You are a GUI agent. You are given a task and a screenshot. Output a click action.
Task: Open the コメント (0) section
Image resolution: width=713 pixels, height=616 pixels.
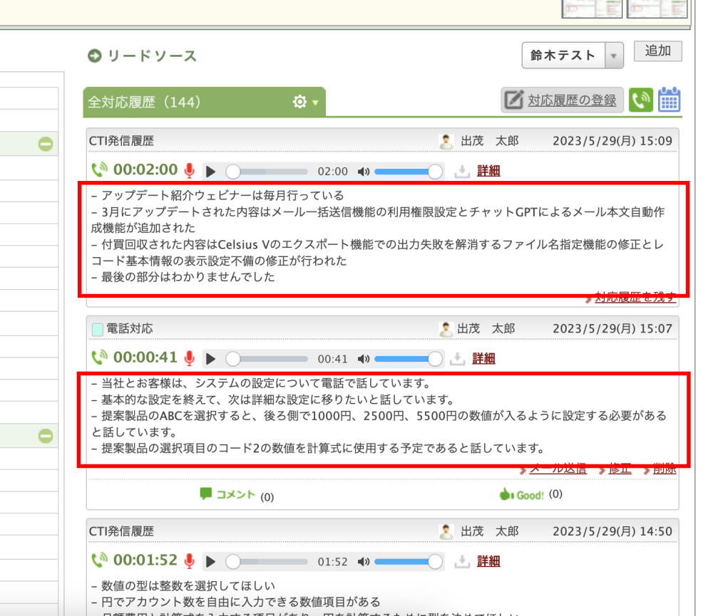237,495
